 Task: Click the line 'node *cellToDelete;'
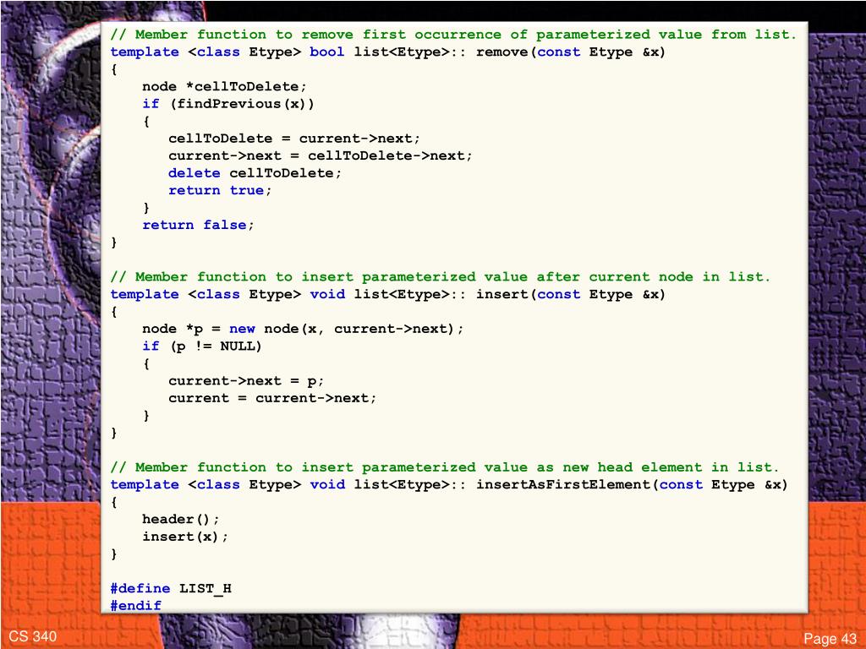(224, 87)
